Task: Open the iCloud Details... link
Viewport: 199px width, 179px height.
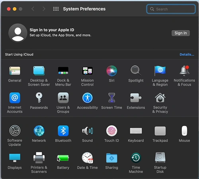Action: pyautogui.click(x=187, y=54)
